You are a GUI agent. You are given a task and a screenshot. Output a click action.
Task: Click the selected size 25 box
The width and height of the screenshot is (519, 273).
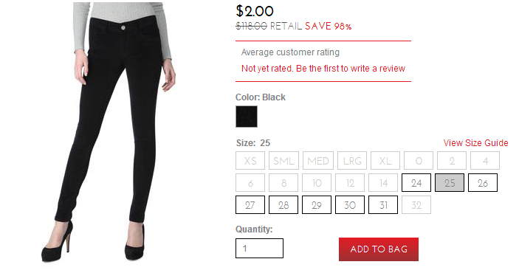coord(450,183)
